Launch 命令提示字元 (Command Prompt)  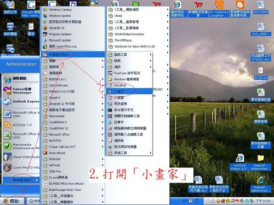(129, 110)
